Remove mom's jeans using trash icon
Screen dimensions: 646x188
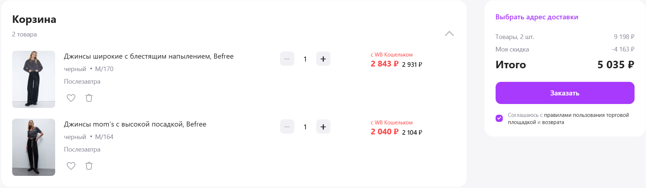89,166
